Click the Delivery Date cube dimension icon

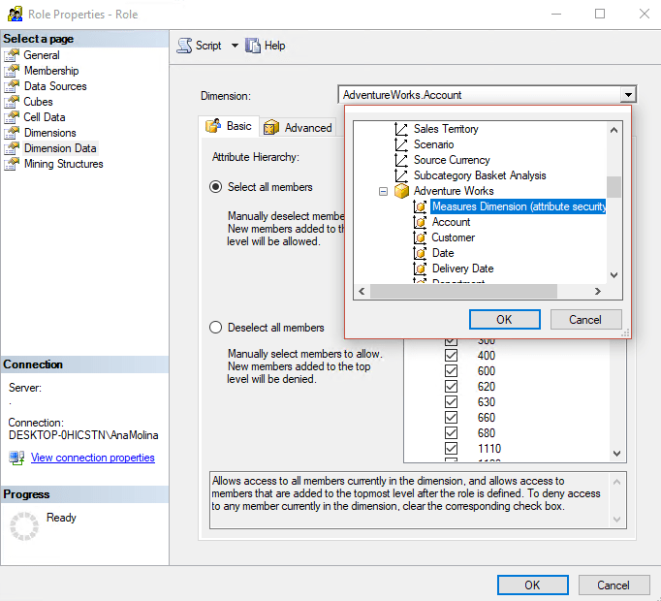pyautogui.click(x=420, y=269)
